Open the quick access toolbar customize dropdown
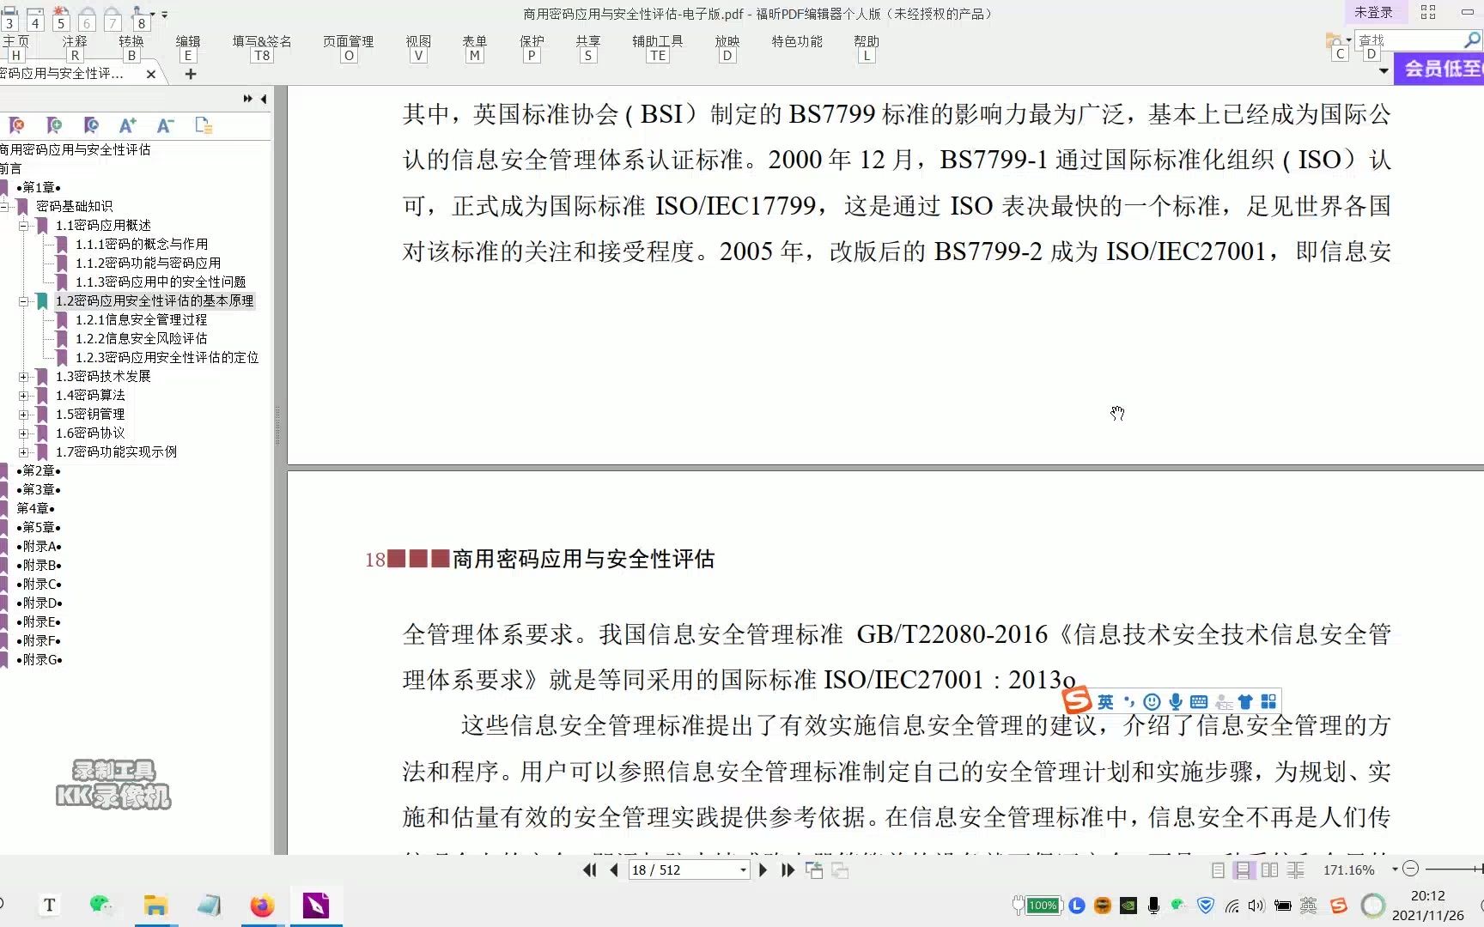 (165, 15)
